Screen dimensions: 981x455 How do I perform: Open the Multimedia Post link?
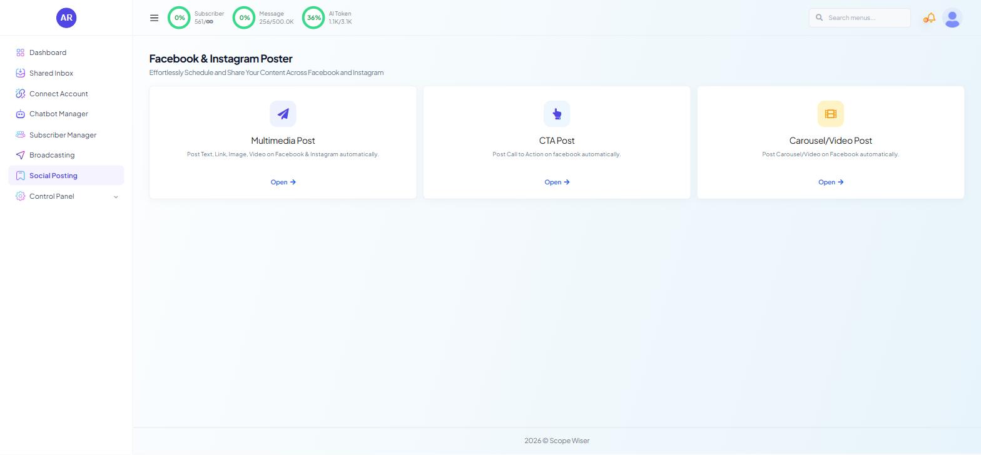(283, 182)
